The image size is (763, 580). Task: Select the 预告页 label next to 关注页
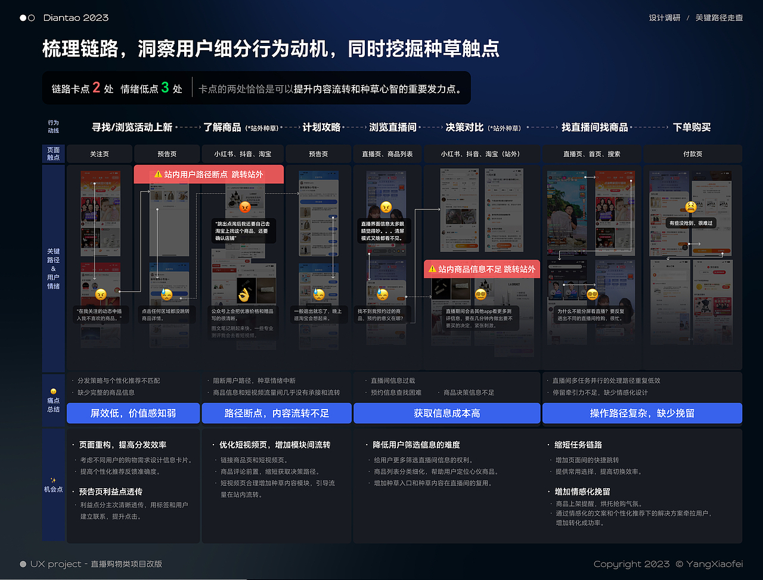click(167, 154)
